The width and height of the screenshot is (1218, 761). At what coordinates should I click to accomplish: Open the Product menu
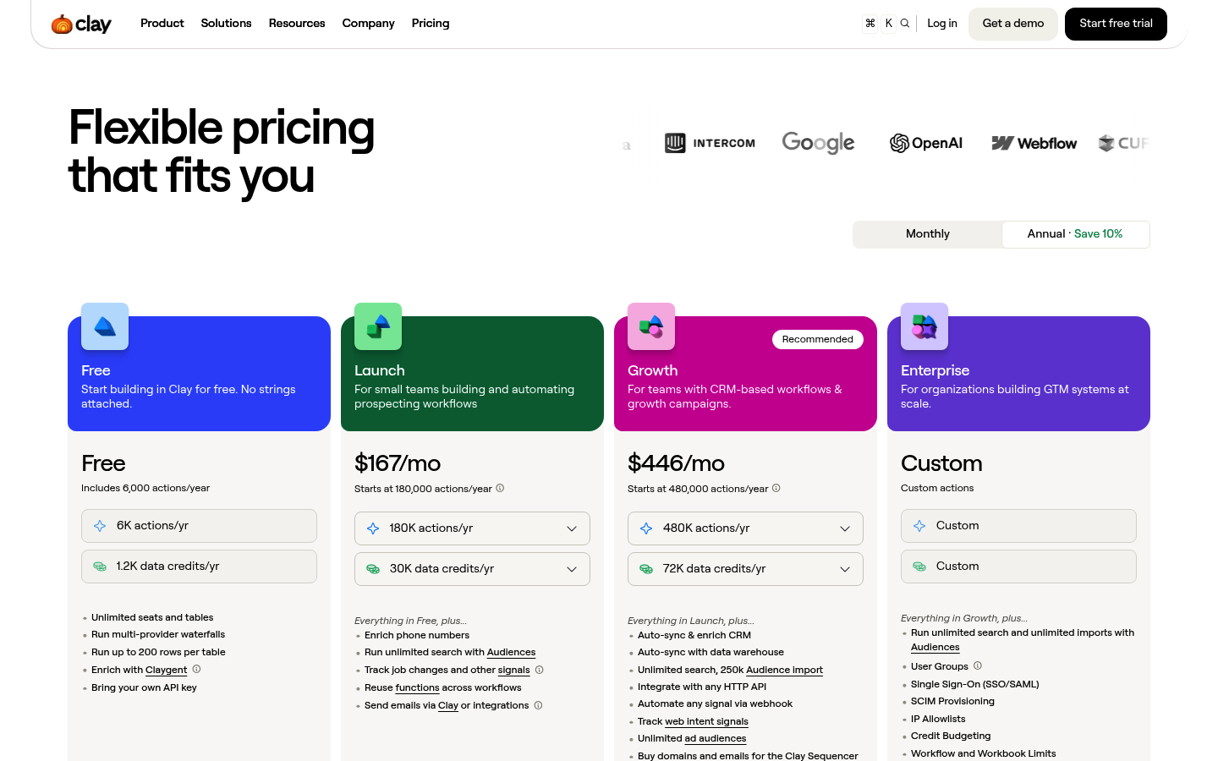click(x=162, y=24)
